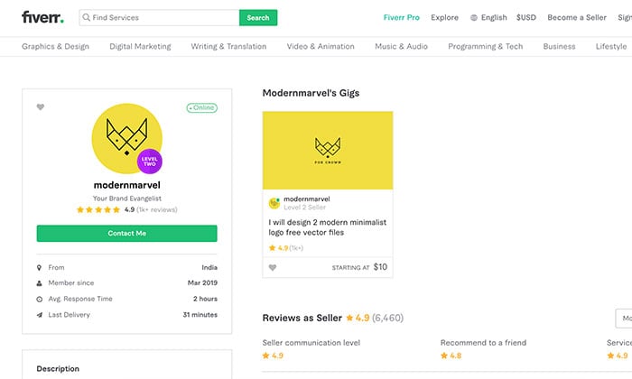
Task: Click the Online status badge
Action: (202, 107)
